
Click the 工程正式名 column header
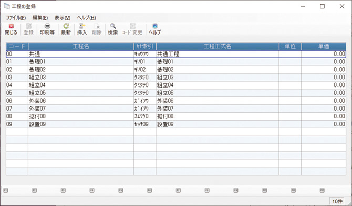coord(218,46)
